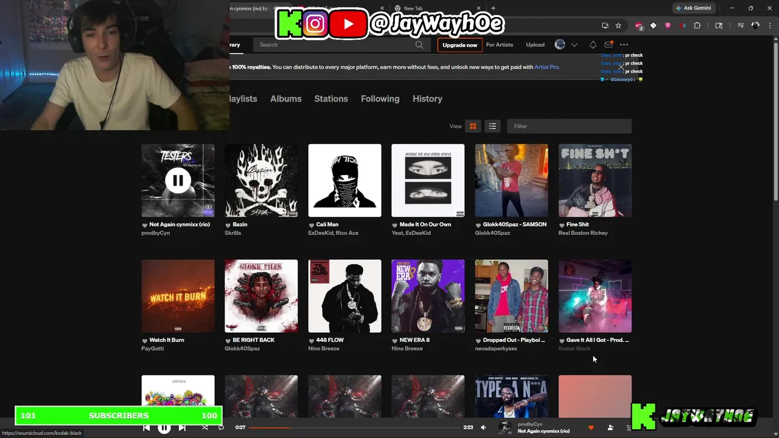Open the notifications bell
The height and width of the screenshot is (438, 779).
(593, 44)
